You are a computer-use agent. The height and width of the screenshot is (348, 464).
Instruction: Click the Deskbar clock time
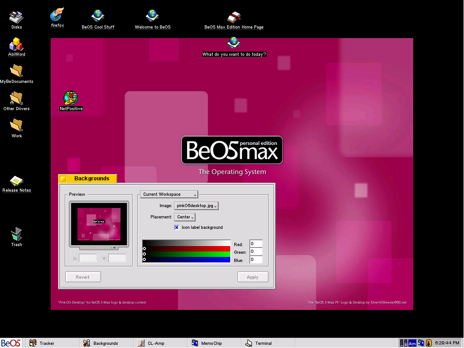click(447, 343)
